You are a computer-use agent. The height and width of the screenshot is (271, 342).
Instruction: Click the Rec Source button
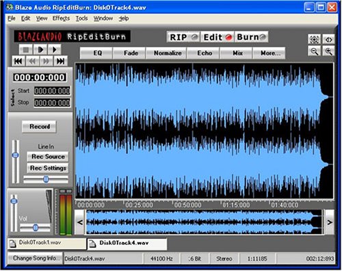[x=48, y=157]
